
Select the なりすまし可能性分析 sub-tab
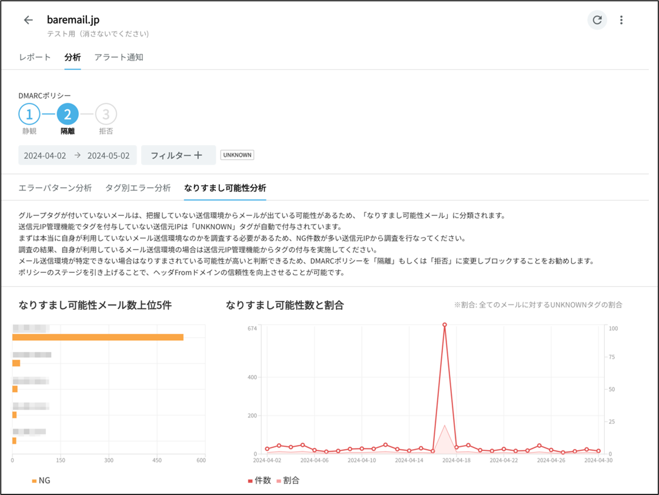pyautogui.click(x=225, y=188)
